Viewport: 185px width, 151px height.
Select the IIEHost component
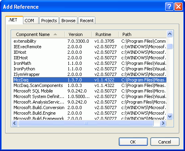click(x=90, y=58)
